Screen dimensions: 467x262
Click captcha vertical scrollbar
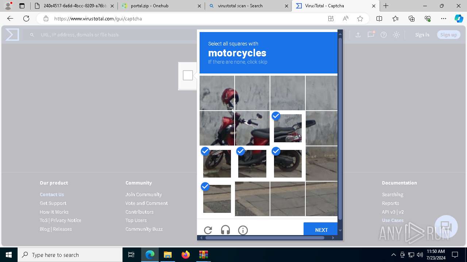click(340, 129)
